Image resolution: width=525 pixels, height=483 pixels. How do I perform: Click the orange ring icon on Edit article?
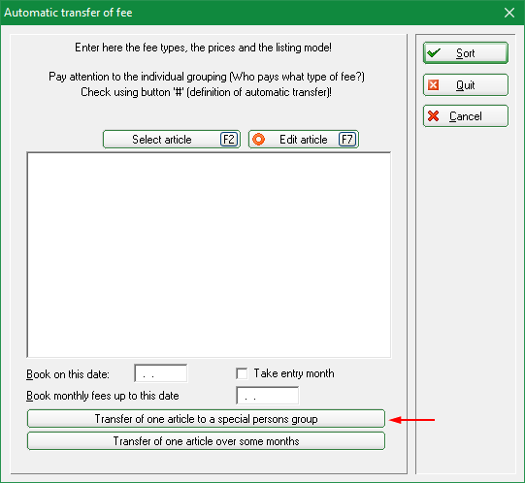pyautogui.click(x=258, y=140)
